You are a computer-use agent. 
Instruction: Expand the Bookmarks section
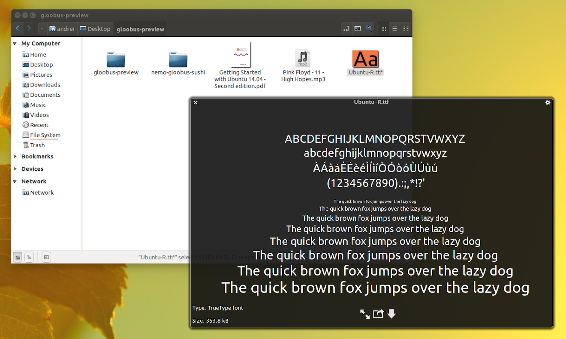(15, 156)
